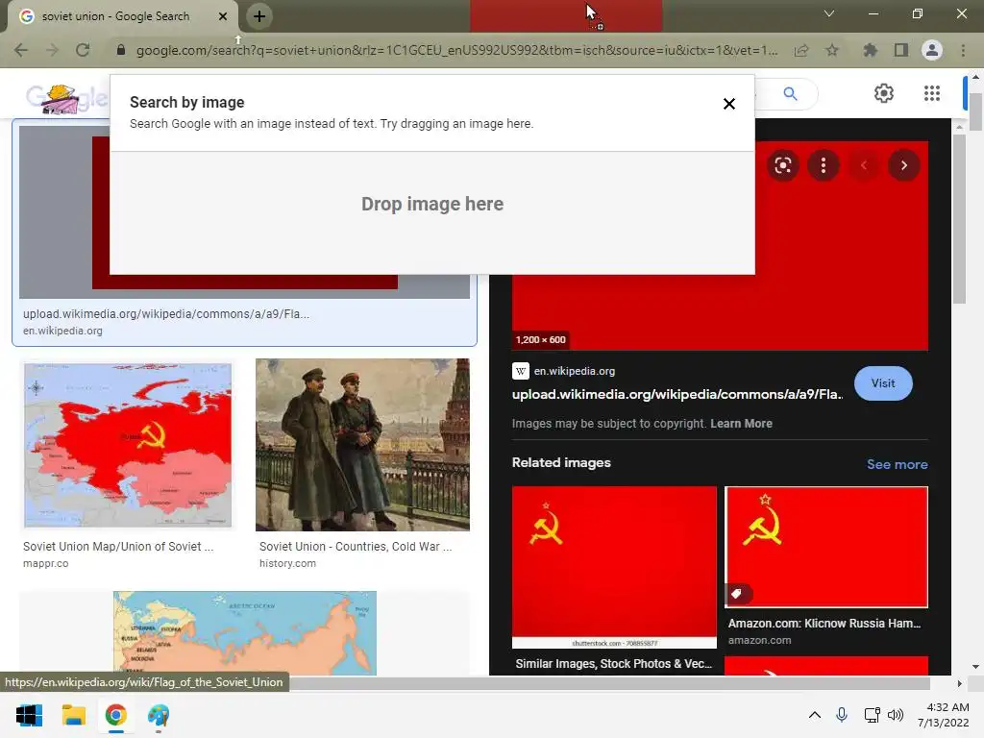
Task: Open the three-dot image options menu
Action: 824,165
